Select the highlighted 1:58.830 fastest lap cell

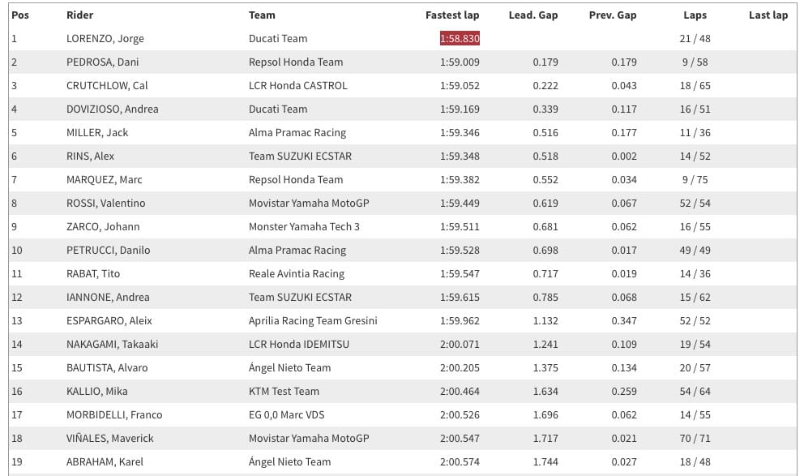[x=460, y=38]
